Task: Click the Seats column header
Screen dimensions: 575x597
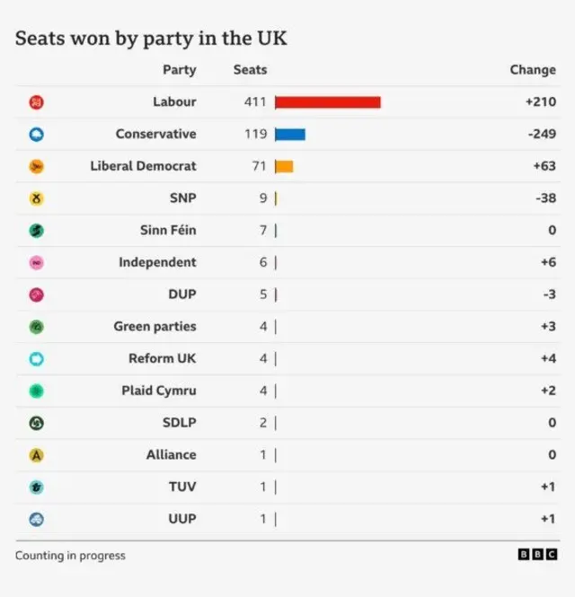Action: pyautogui.click(x=250, y=70)
